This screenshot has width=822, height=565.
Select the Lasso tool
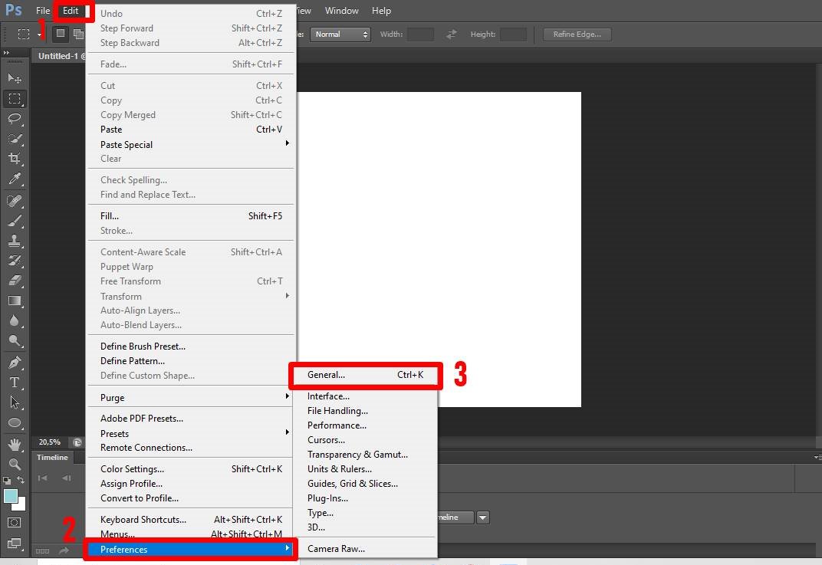14,119
